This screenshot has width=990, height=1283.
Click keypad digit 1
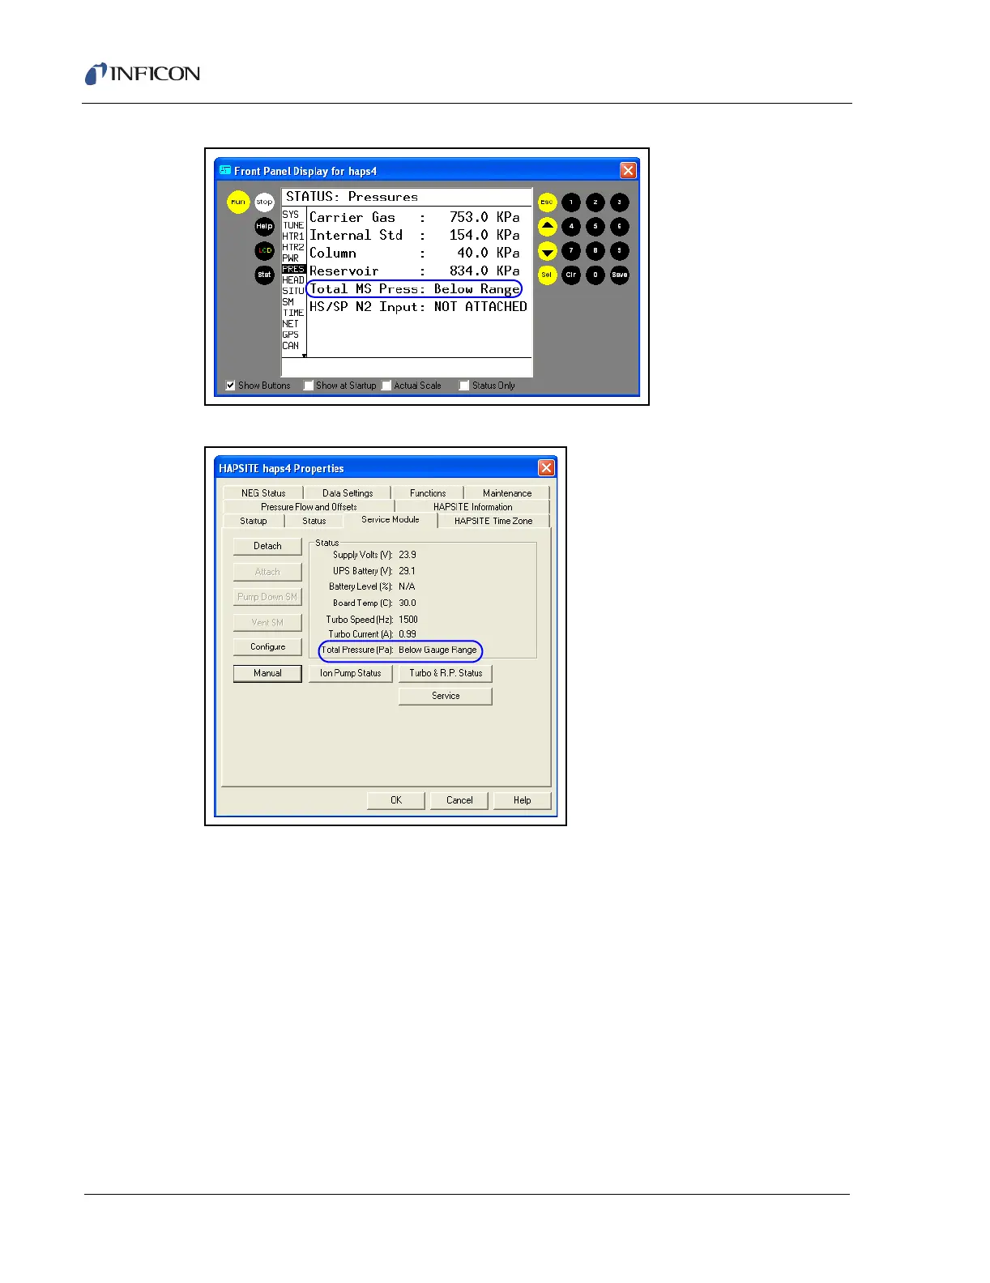pos(571,202)
